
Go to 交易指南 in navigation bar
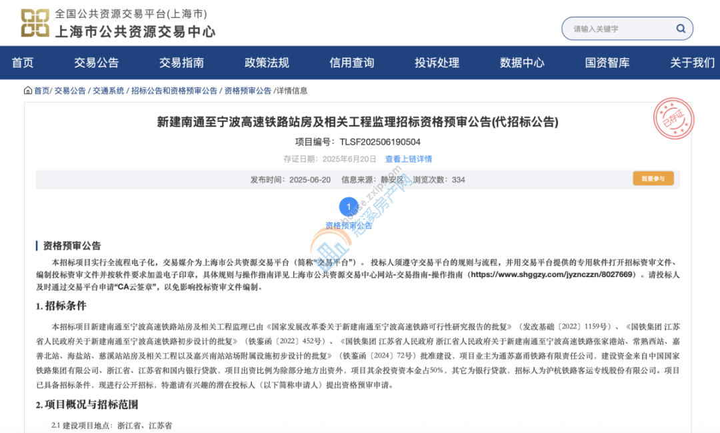tap(181, 63)
